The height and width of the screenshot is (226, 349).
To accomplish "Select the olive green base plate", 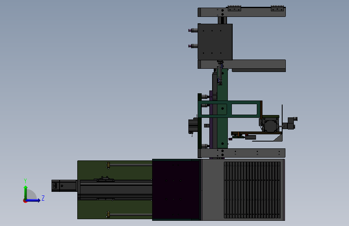I will (x=115, y=190).
